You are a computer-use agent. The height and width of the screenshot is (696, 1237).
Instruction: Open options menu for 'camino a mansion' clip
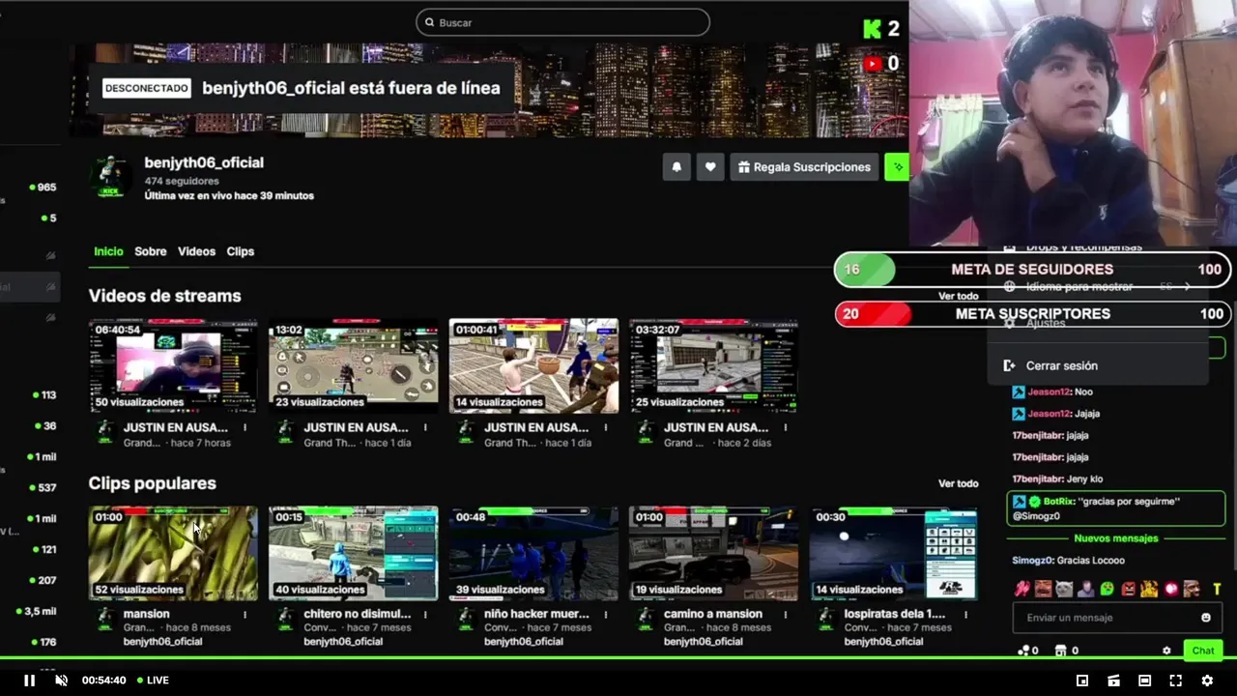(x=786, y=614)
